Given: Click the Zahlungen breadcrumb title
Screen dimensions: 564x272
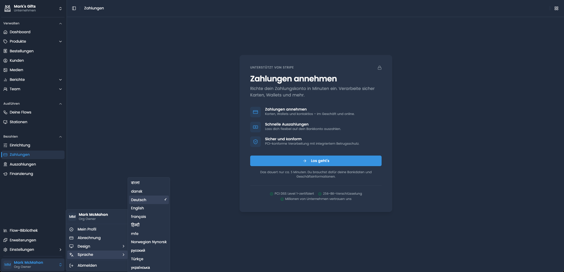Looking at the screenshot, I should pyautogui.click(x=94, y=8).
